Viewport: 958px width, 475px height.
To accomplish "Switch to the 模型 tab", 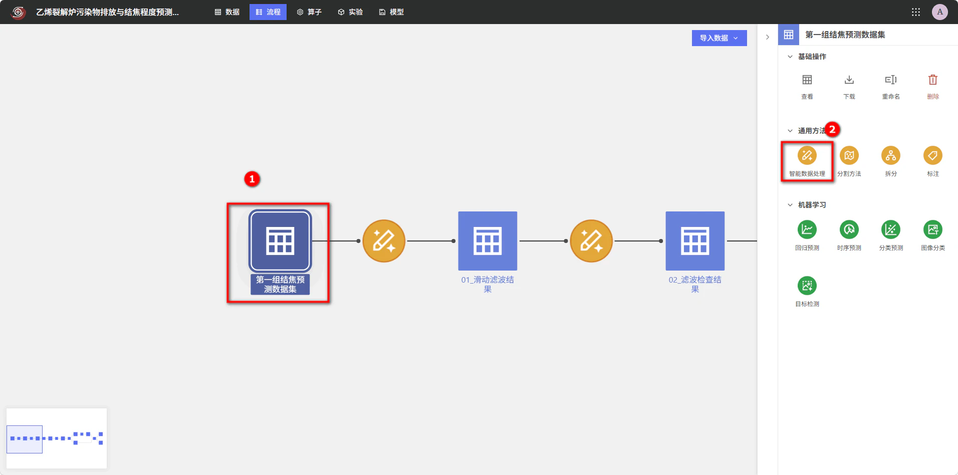I will [x=391, y=12].
